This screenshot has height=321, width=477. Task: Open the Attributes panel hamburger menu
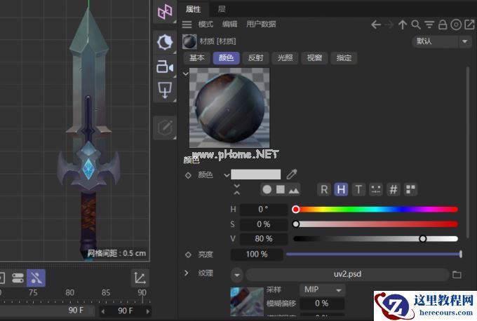click(187, 25)
